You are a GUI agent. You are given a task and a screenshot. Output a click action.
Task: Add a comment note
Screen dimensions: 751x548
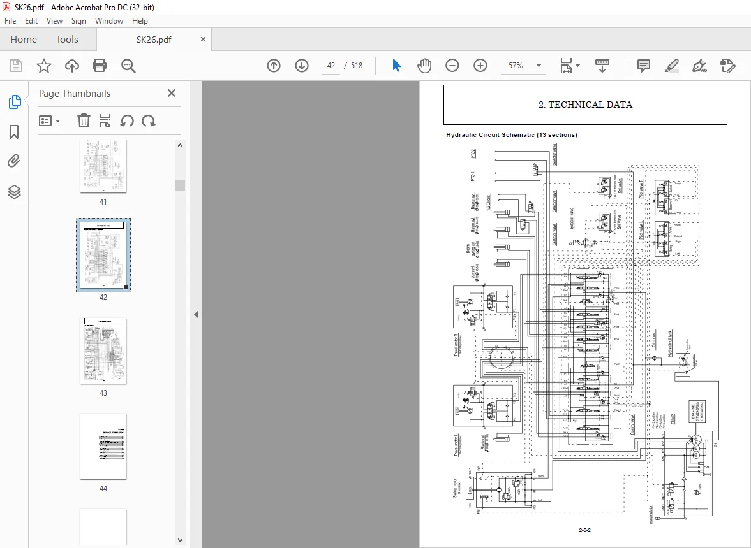click(644, 66)
